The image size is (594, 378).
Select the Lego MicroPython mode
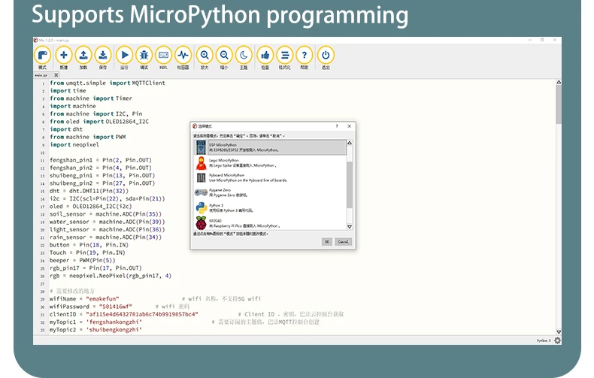pyautogui.click(x=270, y=163)
